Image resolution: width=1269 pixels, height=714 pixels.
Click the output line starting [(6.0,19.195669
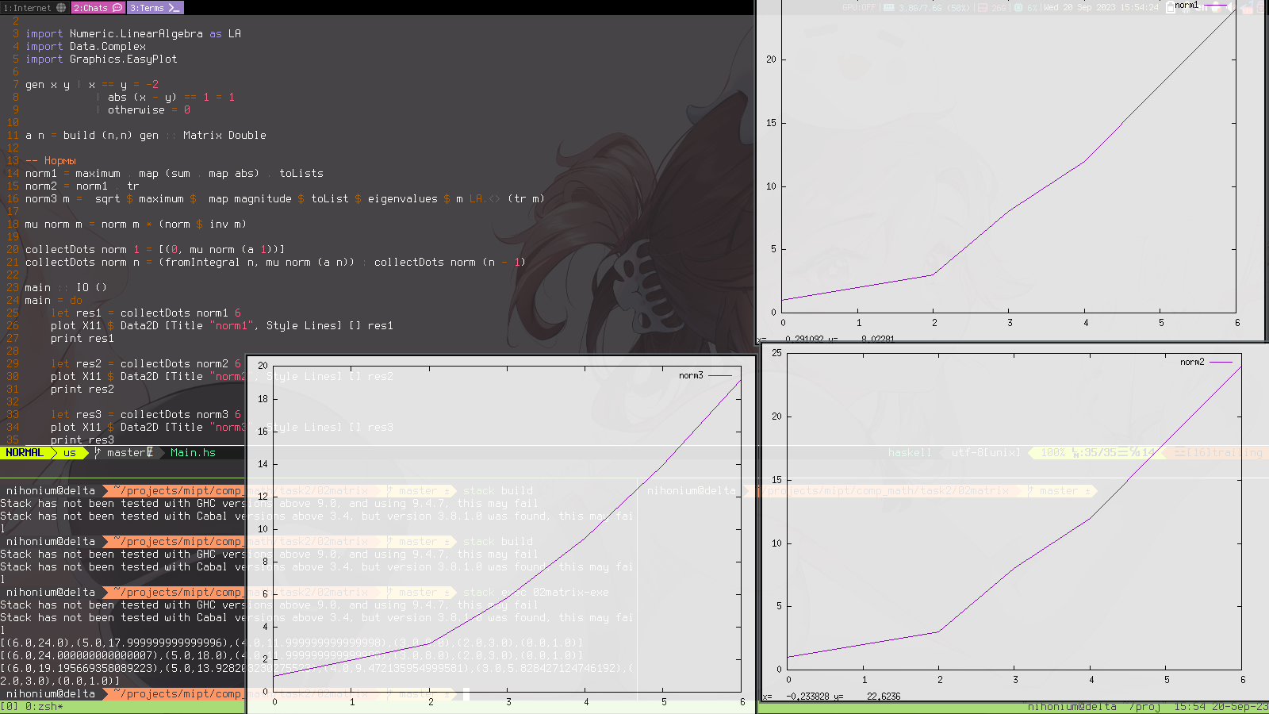317,669
